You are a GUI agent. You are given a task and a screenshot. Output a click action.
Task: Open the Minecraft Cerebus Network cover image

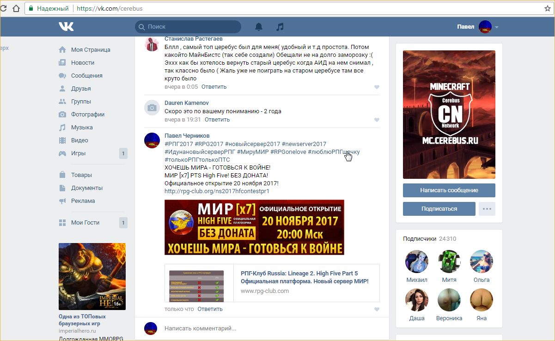449,115
